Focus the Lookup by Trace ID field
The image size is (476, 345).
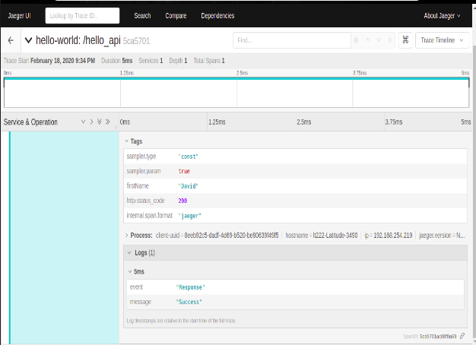[82, 16]
